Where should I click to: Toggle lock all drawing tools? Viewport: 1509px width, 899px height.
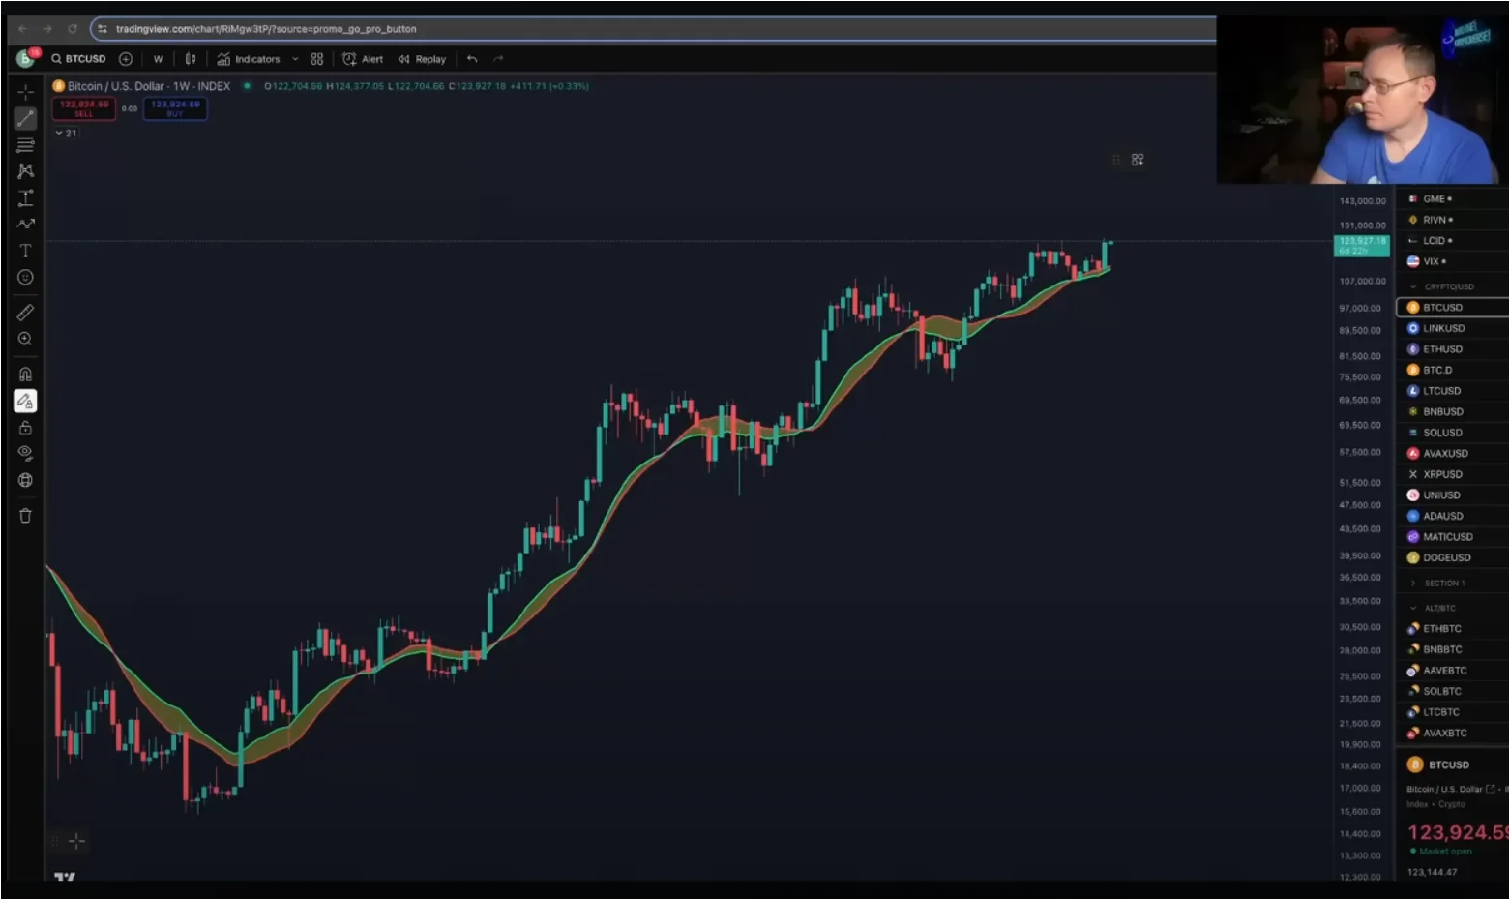click(25, 428)
